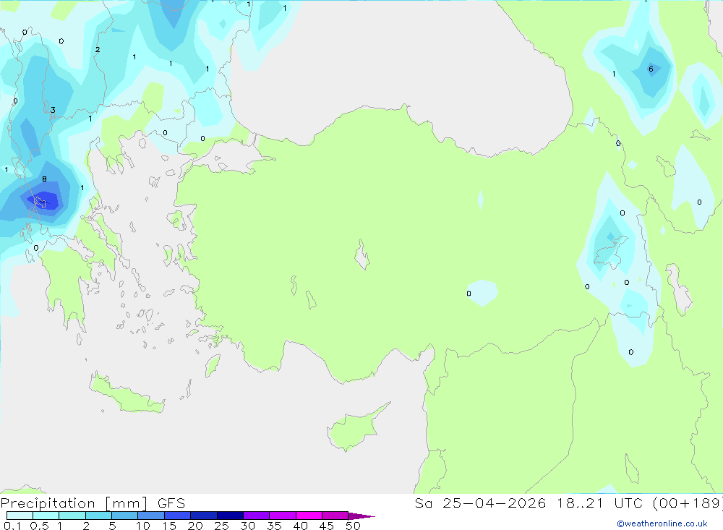Screen dimensions: 723x530
Task: Click the 45–50 mm legend color swatch
Action: (335, 516)
